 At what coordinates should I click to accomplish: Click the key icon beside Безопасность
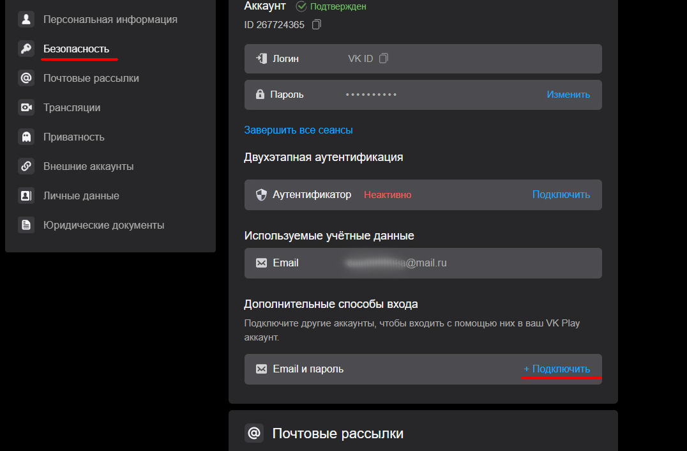[26, 49]
